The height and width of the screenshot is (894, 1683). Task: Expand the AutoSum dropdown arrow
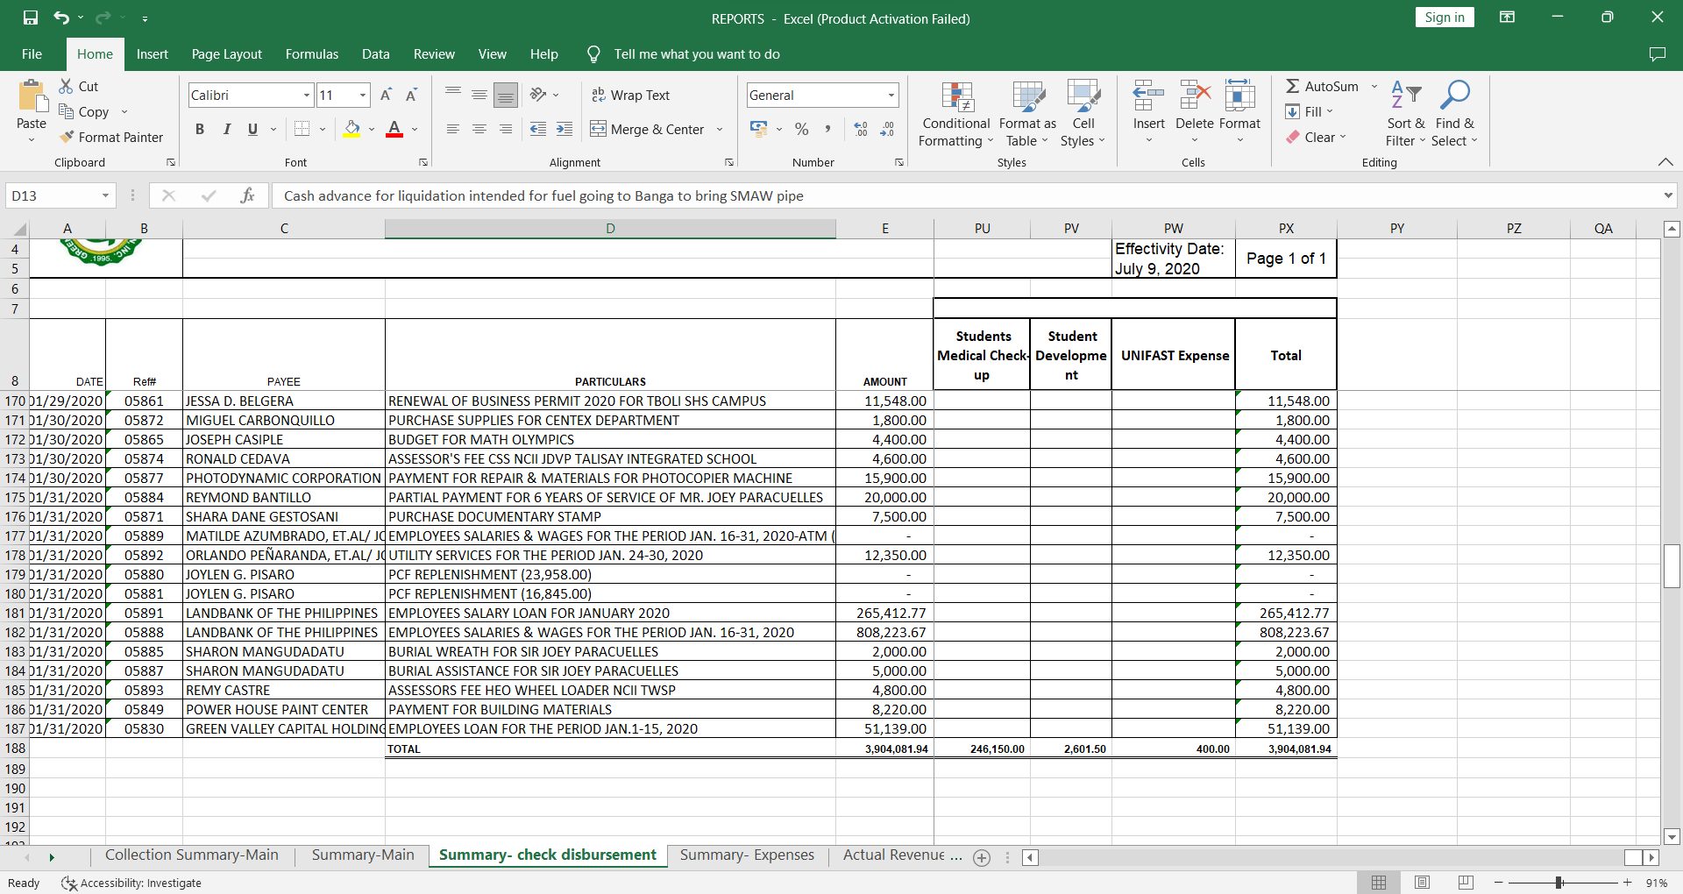tap(1374, 86)
